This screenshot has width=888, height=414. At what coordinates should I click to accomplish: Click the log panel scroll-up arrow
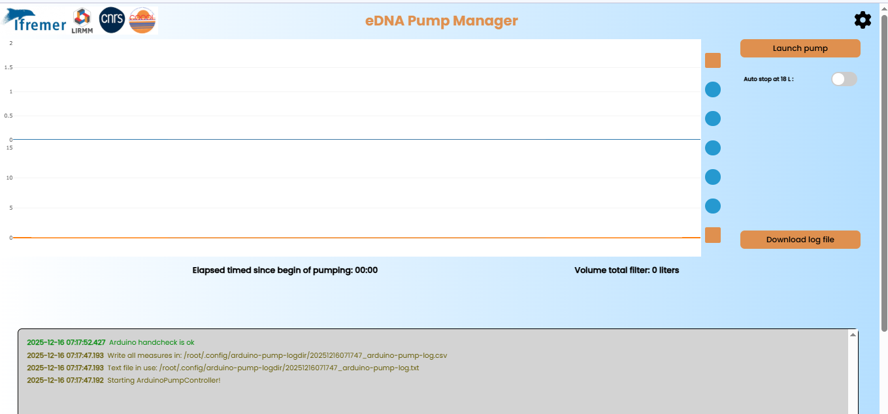tap(853, 335)
